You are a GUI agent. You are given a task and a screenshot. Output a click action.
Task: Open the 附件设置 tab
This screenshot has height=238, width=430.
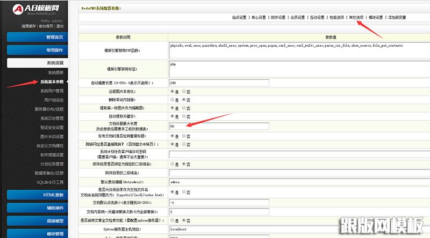tap(278, 17)
